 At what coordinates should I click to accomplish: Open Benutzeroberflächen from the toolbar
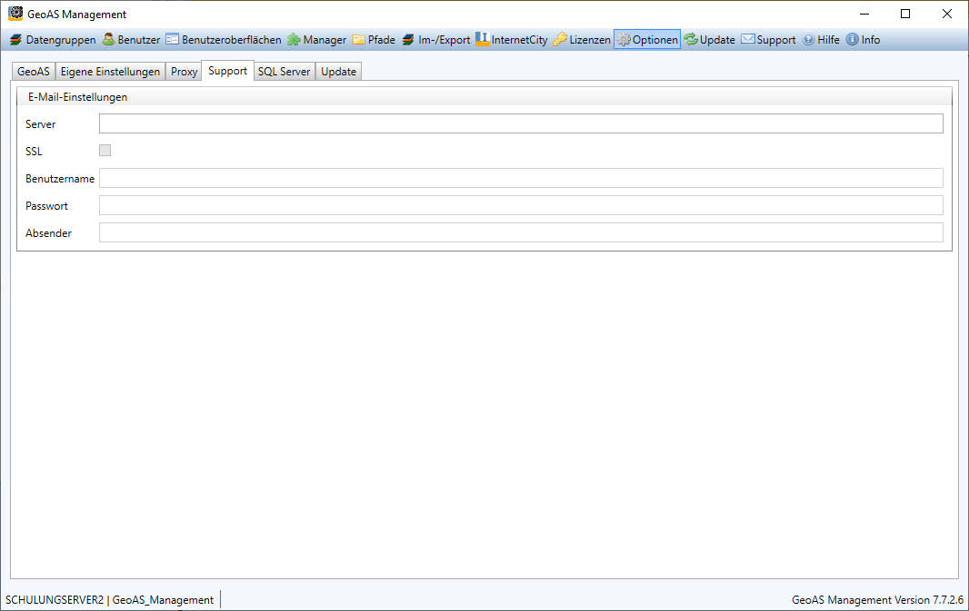172,40
